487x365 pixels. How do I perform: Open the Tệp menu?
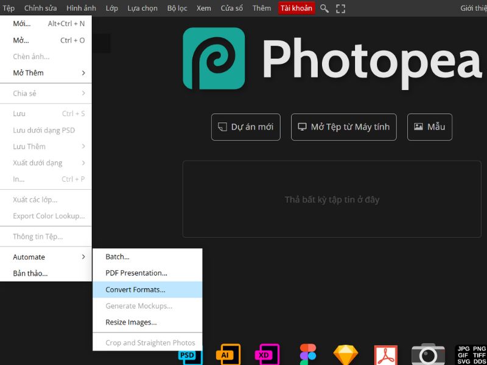(x=8, y=9)
